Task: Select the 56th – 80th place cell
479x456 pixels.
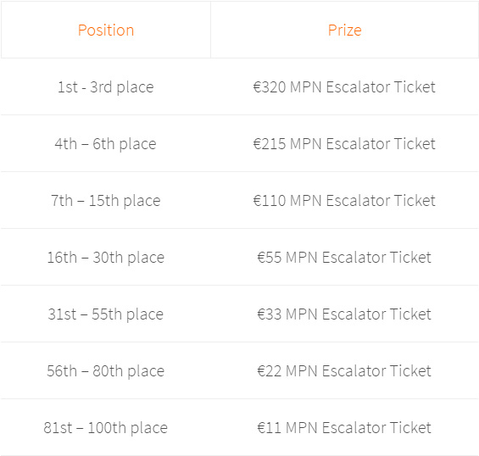Action: [x=106, y=370]
